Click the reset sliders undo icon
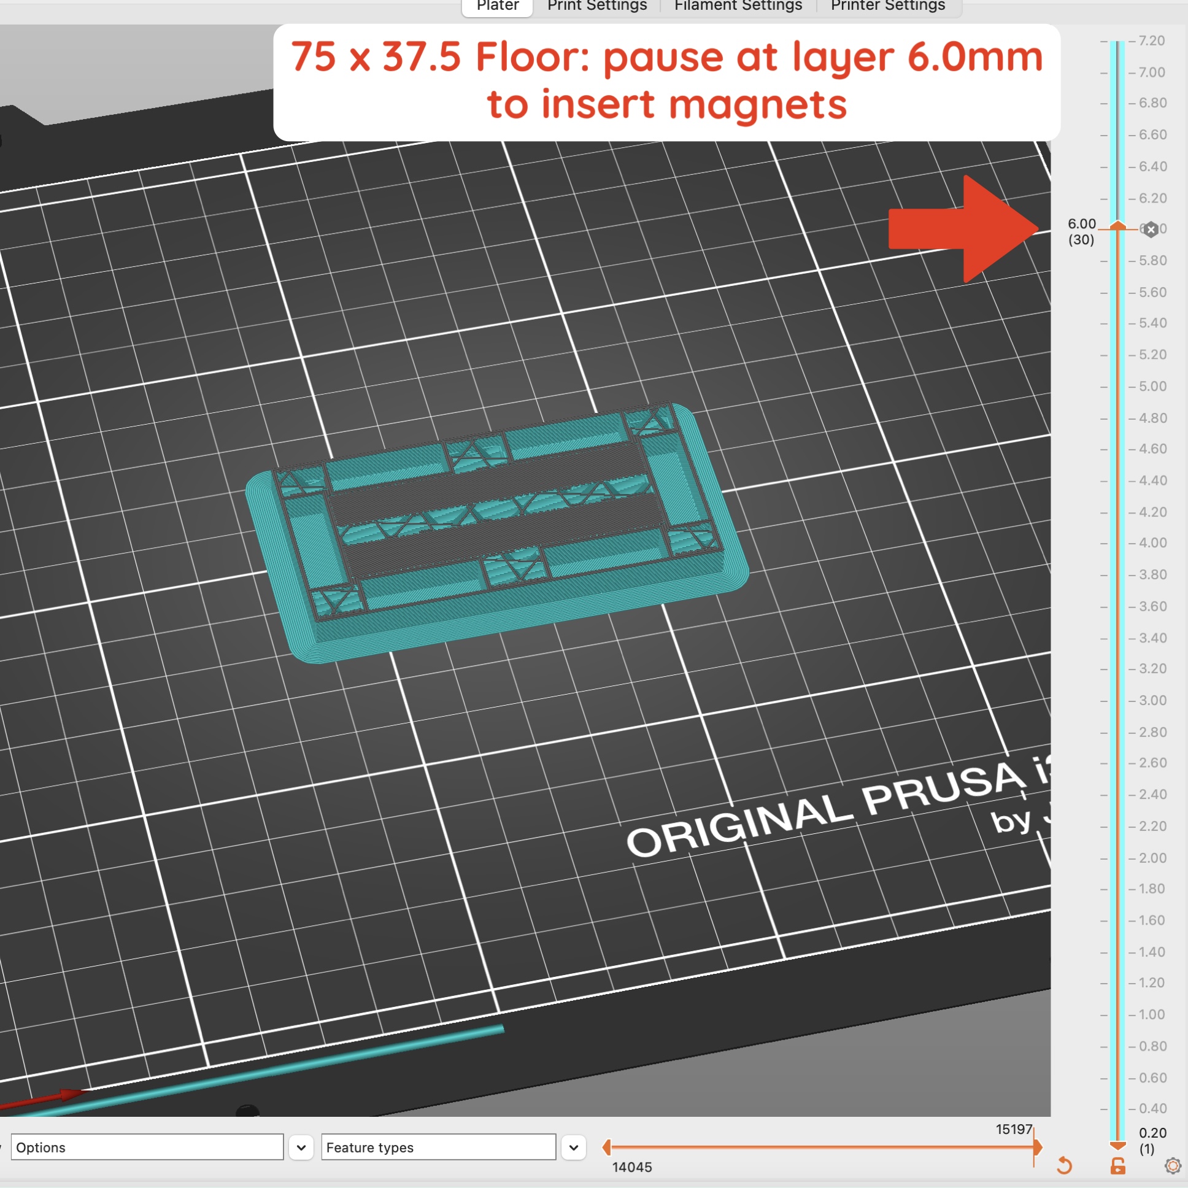 (x=1064, y=1165)
